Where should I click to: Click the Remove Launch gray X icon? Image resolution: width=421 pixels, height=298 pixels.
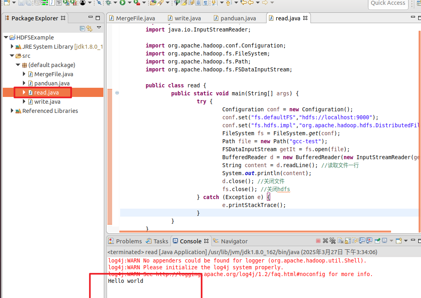[x=325, y=241]
